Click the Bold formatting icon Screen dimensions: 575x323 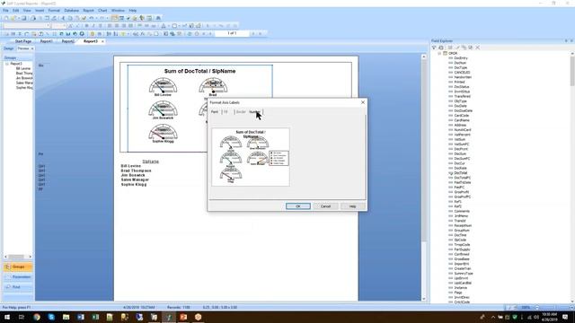(x=87, y=26)
